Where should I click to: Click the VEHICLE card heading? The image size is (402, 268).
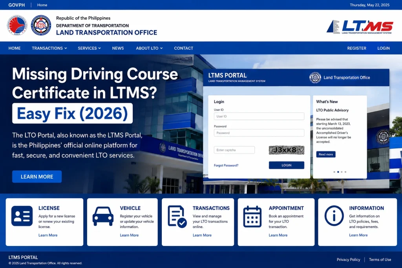click(x=130, y=208)
